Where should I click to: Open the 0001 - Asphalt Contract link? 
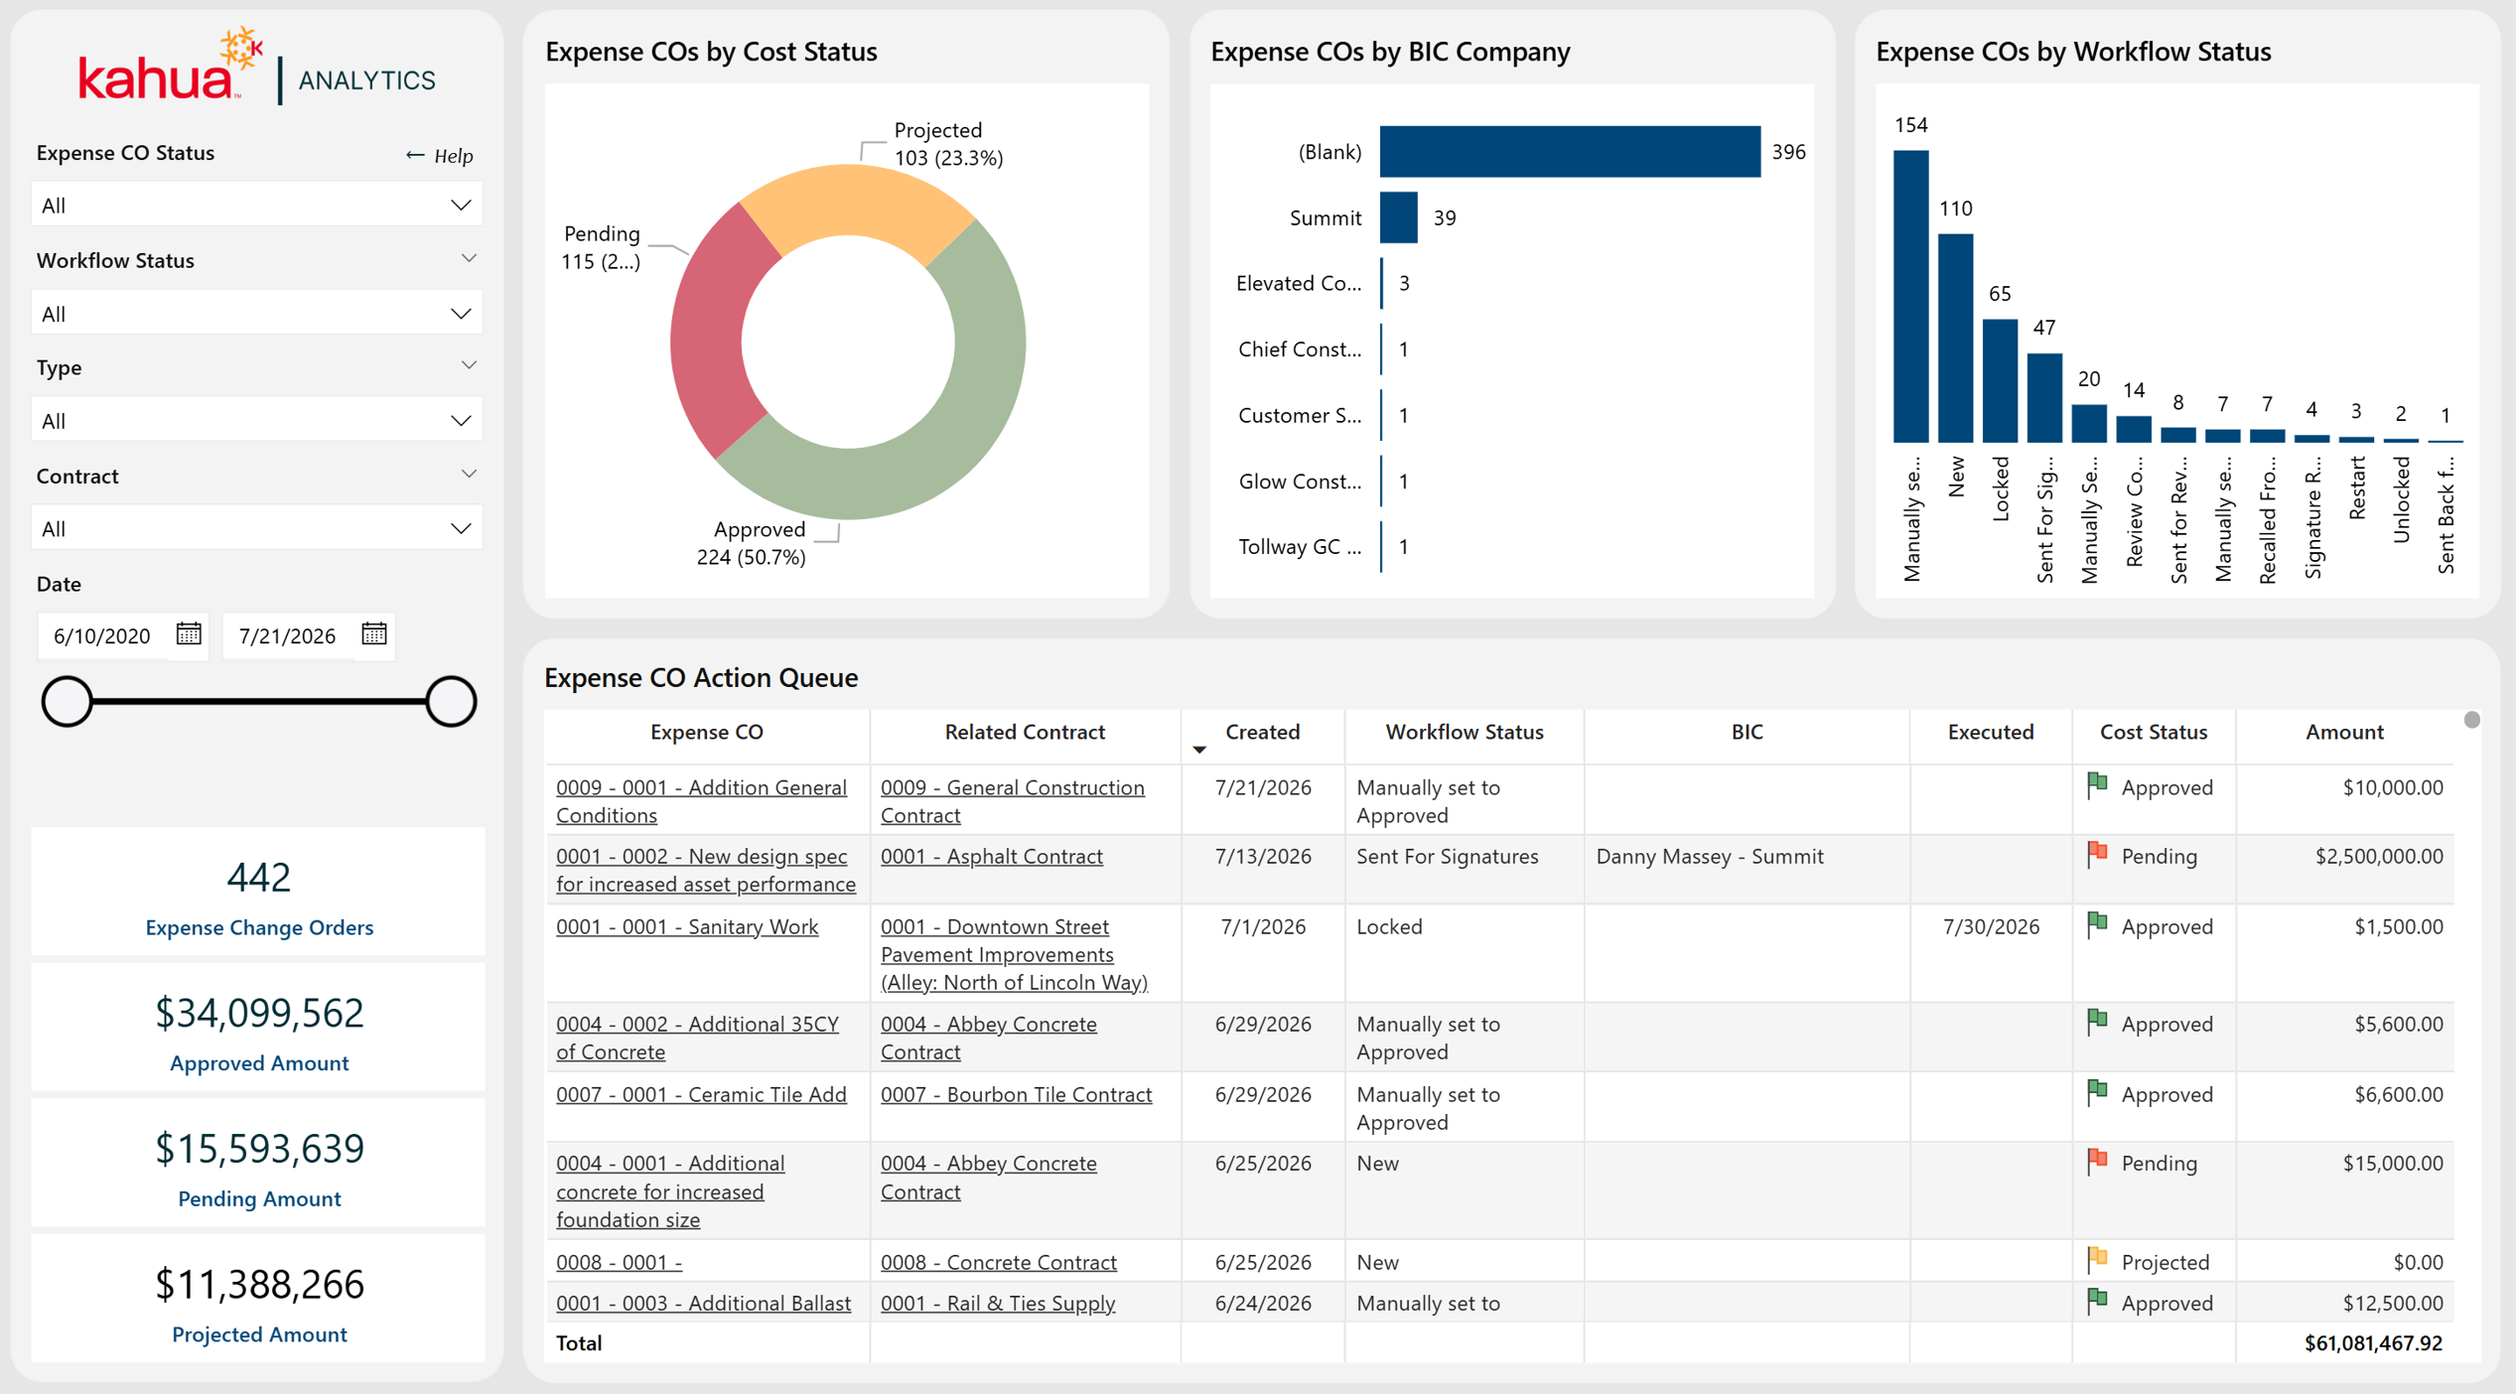991,856
